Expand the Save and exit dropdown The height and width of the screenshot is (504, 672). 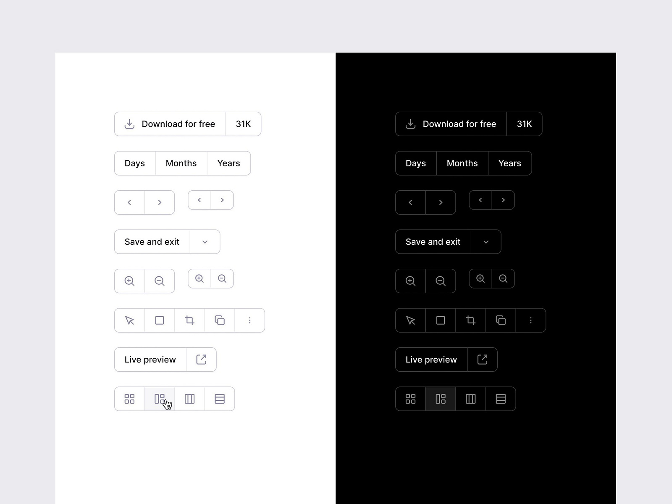coord(205,241)
